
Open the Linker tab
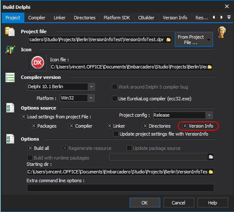(x=60, y=18)
